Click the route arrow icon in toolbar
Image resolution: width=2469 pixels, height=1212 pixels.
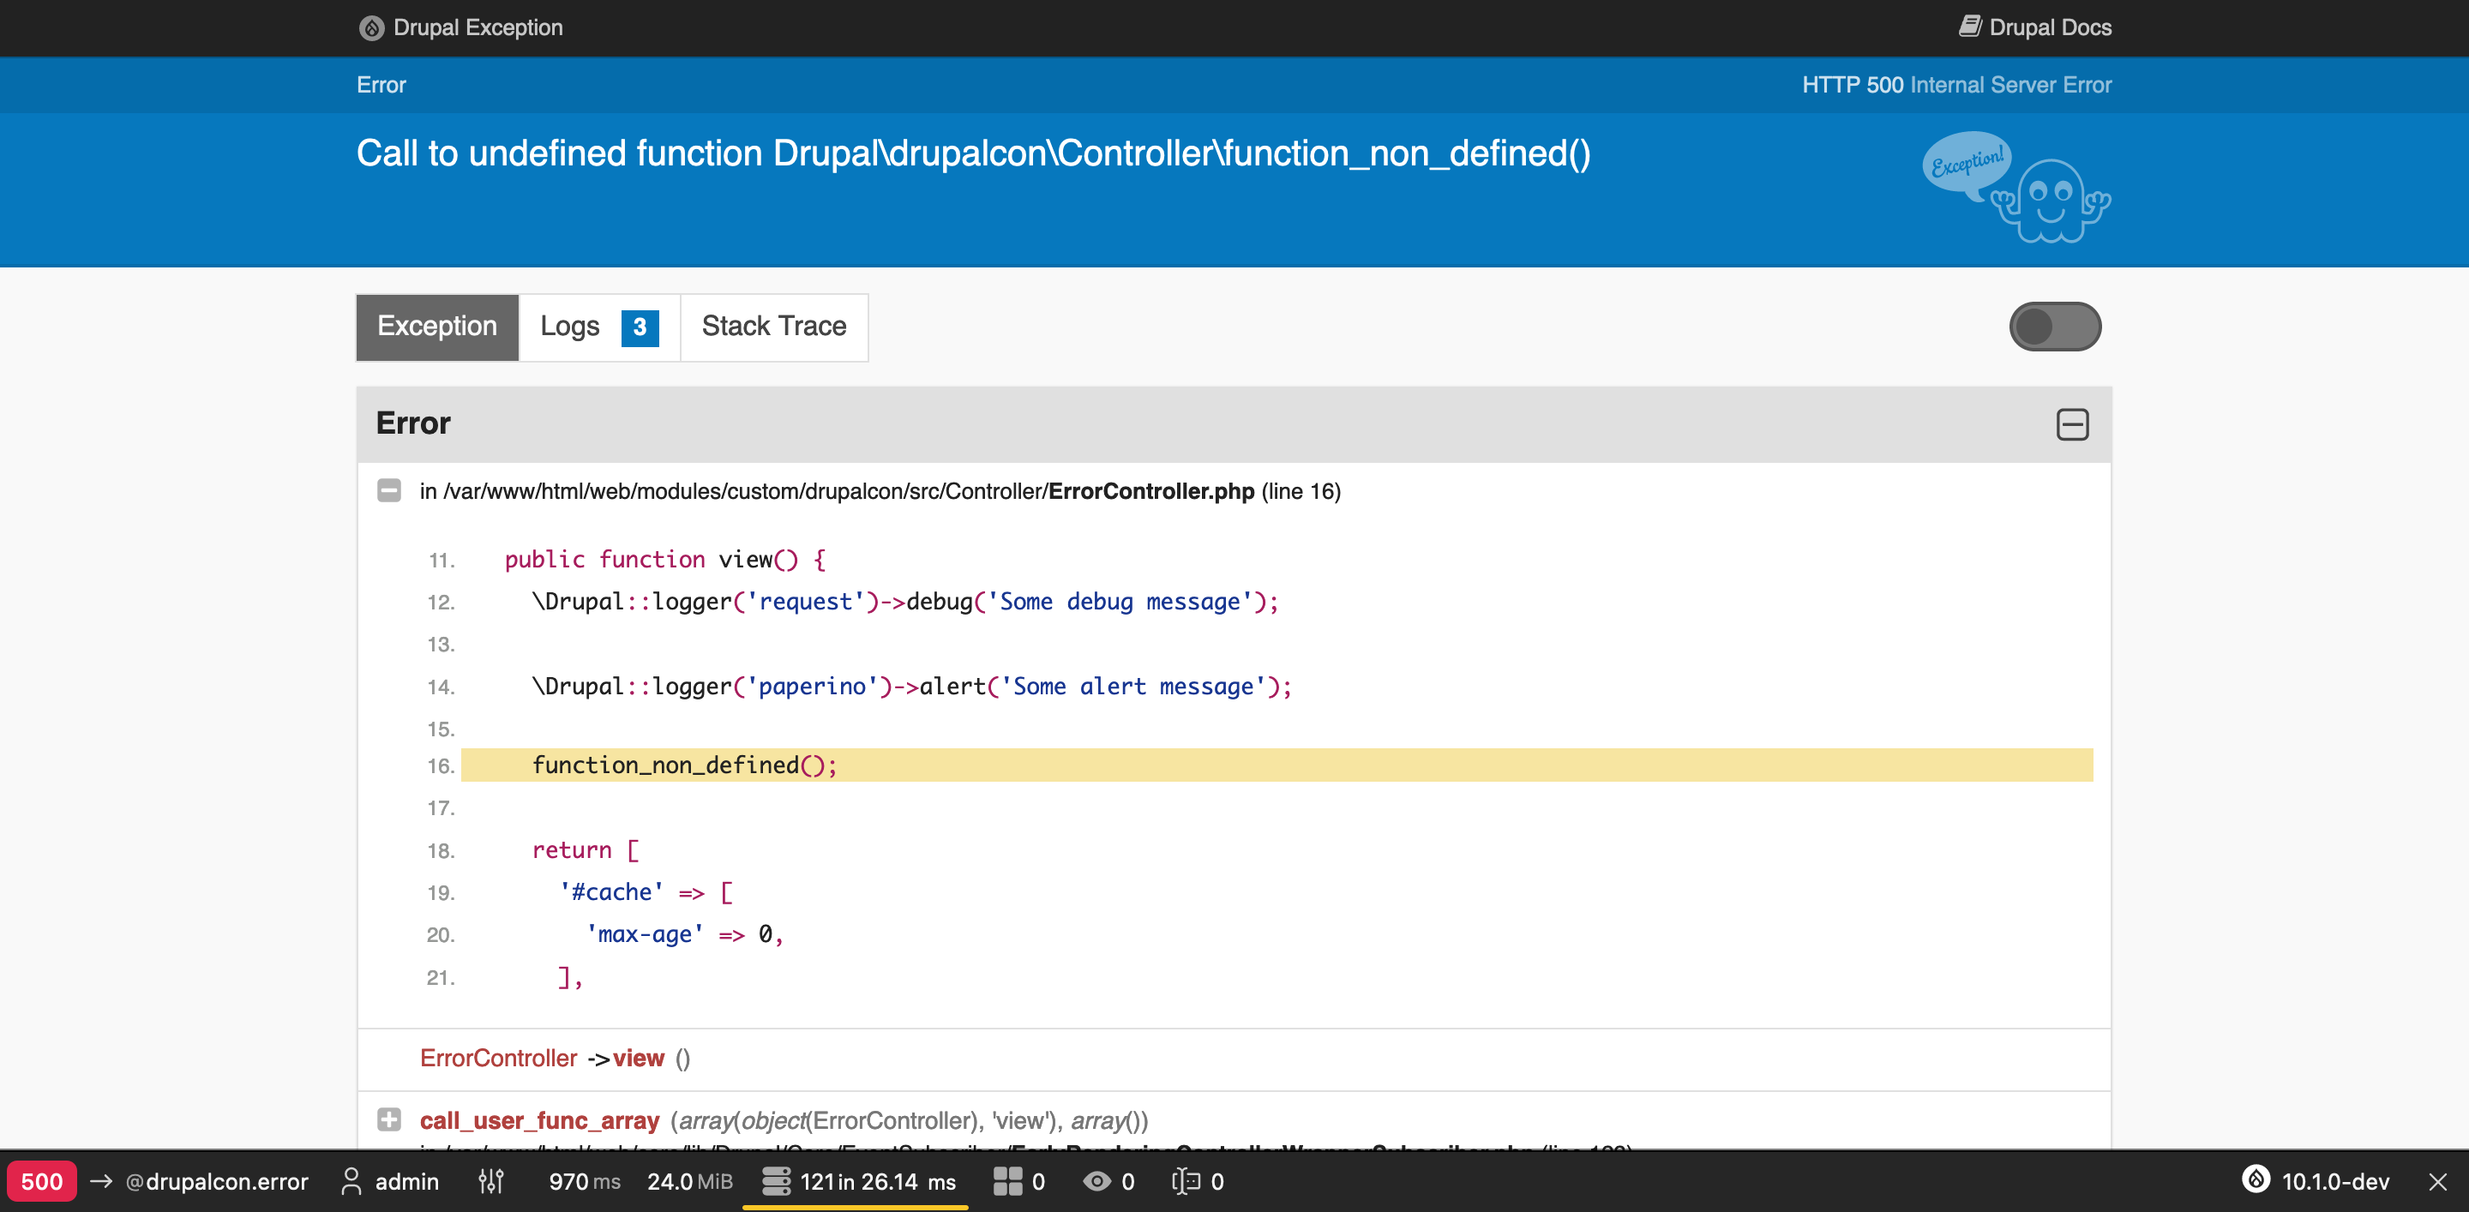point(100,1181)
